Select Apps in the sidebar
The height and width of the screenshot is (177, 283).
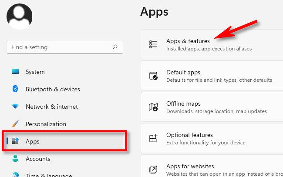tap(64, 141)
